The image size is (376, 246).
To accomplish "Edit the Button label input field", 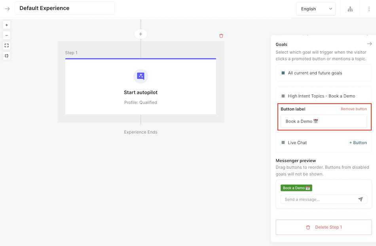I will tap(324, 121).
